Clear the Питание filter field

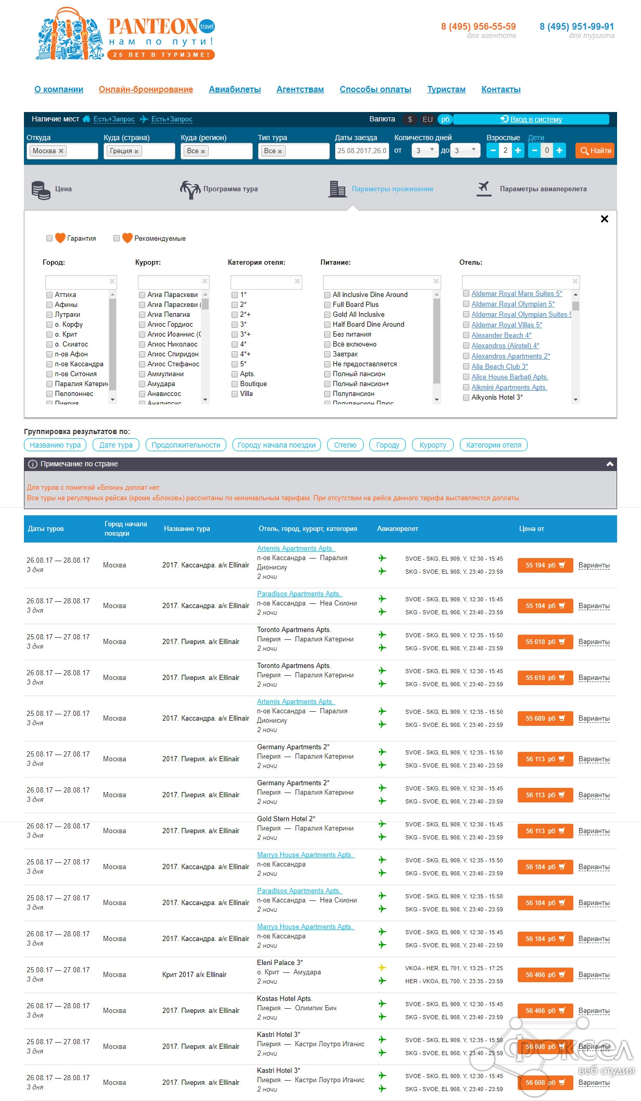[436, 281]
